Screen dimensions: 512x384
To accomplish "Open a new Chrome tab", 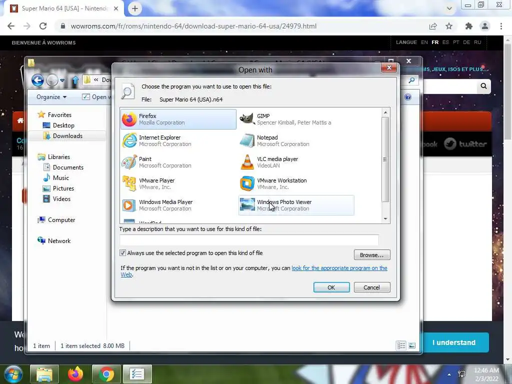I will point(135,8).
